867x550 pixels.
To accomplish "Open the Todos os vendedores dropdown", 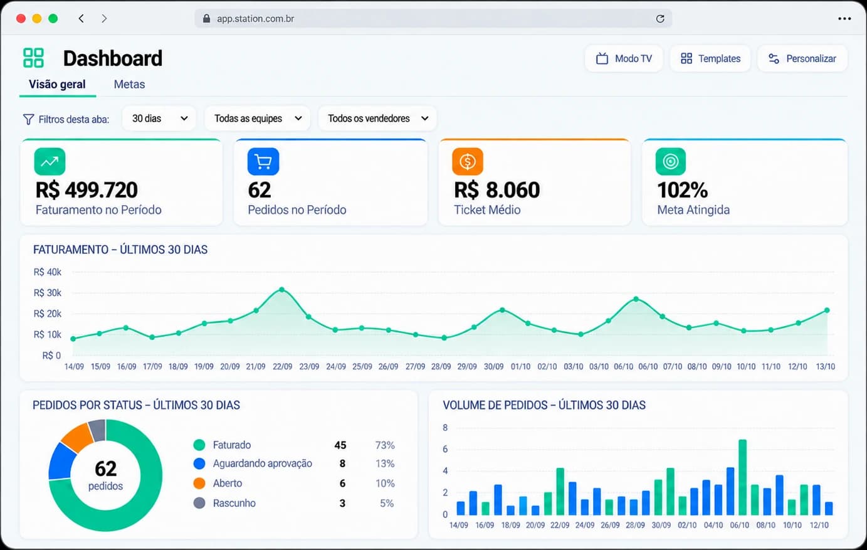I will tap(377, 119).
